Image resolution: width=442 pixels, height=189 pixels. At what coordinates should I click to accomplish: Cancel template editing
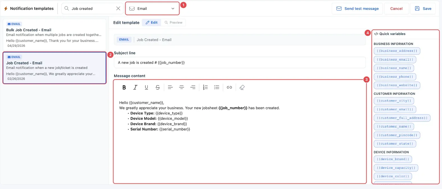coord(396,8)
